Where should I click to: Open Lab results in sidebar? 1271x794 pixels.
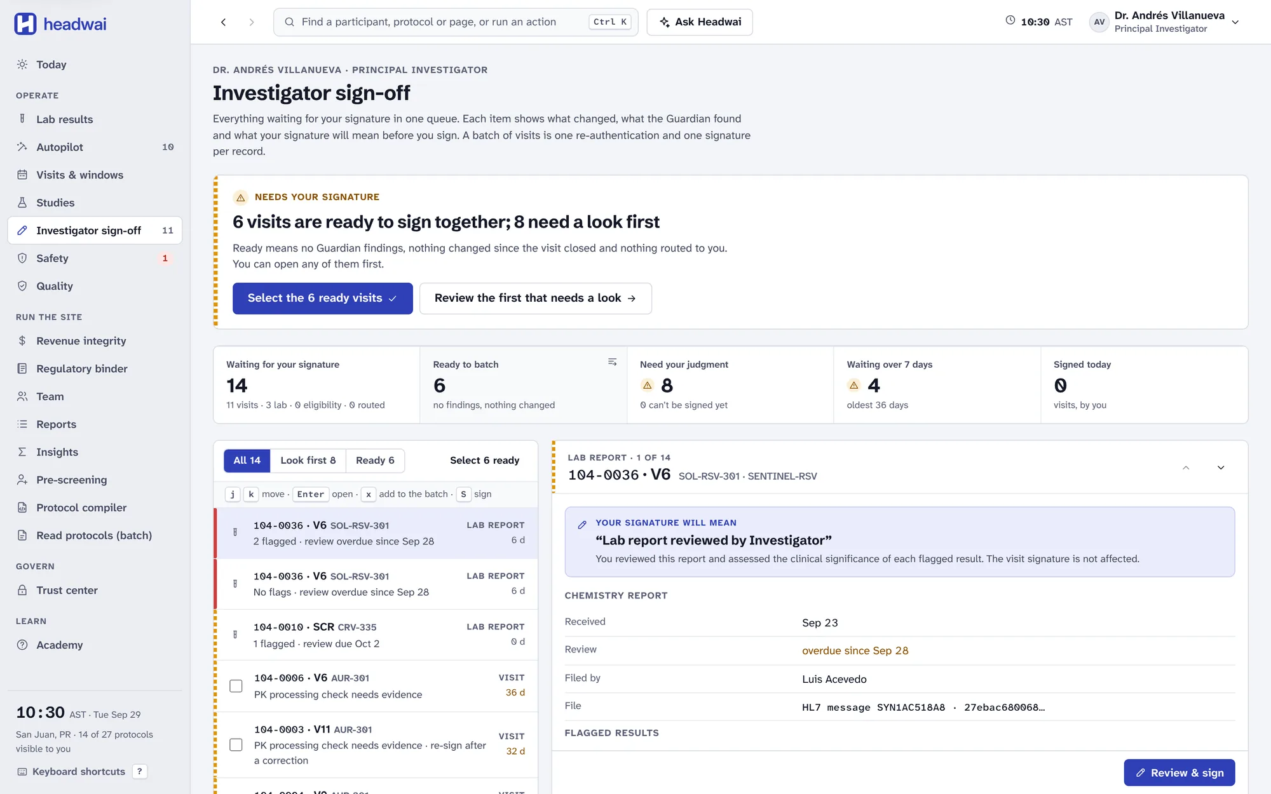tap(95, 119)
